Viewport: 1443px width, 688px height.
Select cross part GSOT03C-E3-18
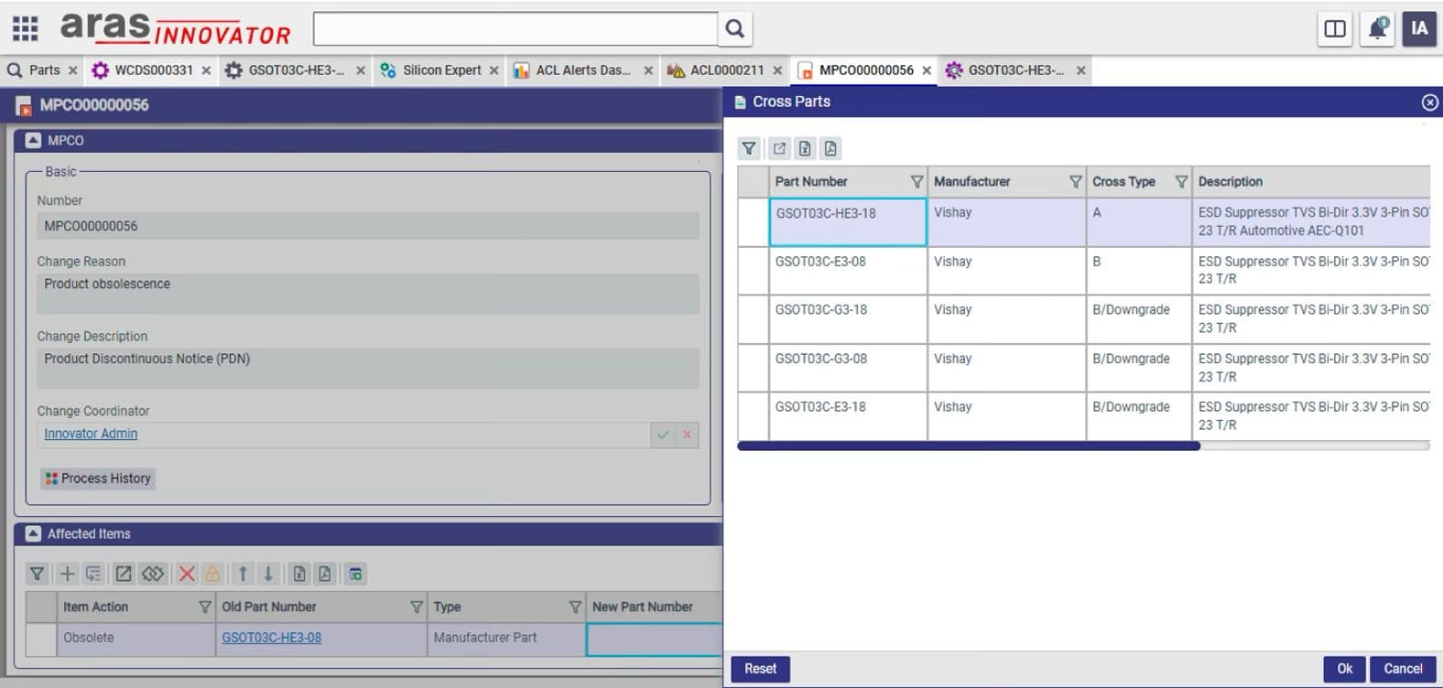[848, 416]
